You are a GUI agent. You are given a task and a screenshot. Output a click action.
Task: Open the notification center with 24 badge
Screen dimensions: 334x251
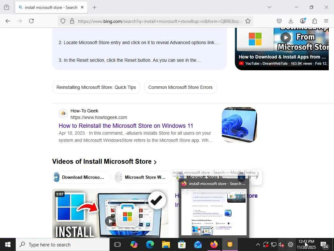pos(324,245)
